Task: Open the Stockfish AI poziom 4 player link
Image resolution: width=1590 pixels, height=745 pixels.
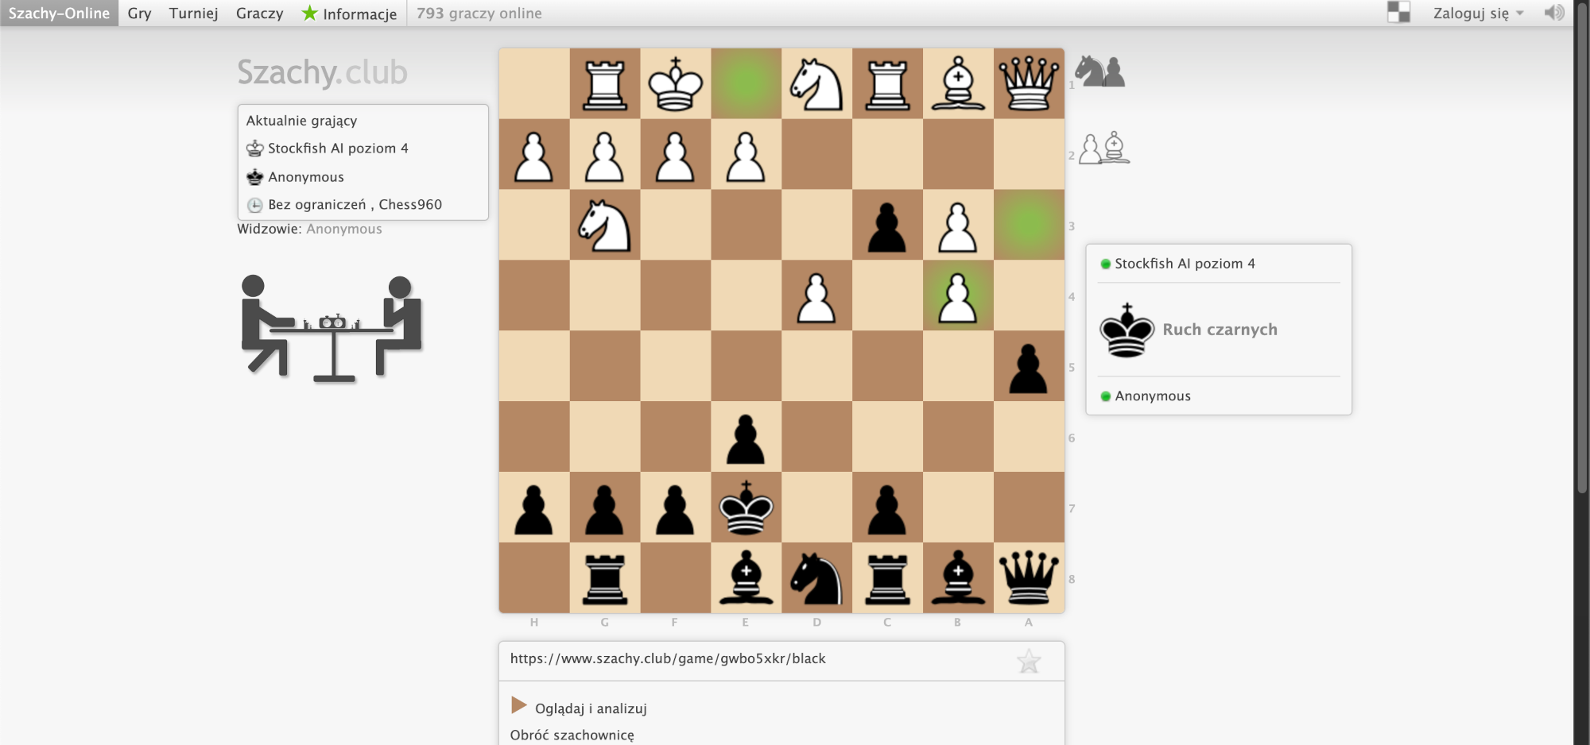Action: (x=1185, y=264)
